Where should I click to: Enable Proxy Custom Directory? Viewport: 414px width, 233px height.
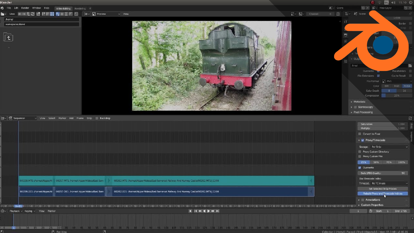[x=360, y=152]
